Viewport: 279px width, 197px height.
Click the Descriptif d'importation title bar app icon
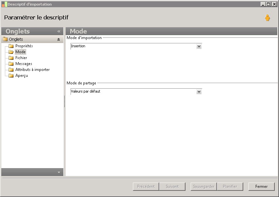point(5,4)
